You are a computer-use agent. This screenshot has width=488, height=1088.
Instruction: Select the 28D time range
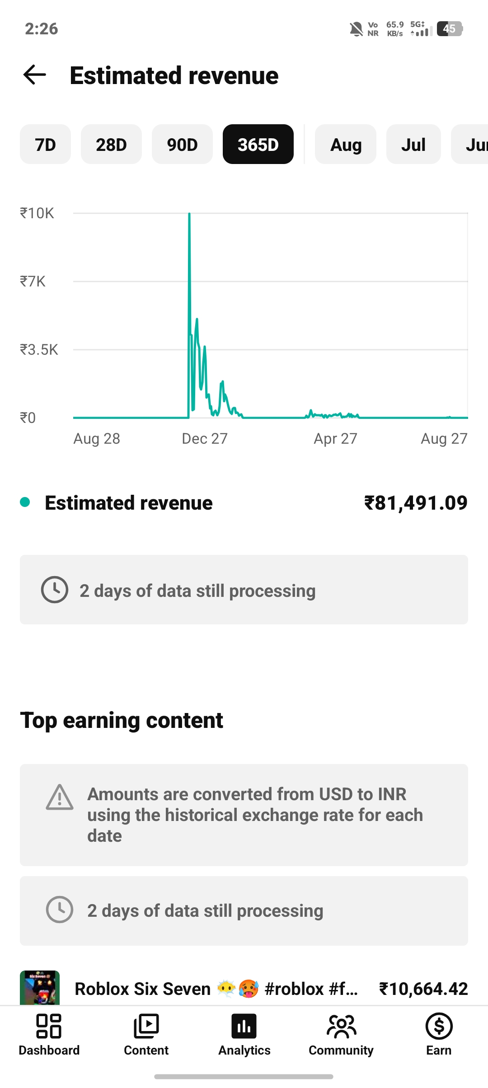(x=111, y=144)
